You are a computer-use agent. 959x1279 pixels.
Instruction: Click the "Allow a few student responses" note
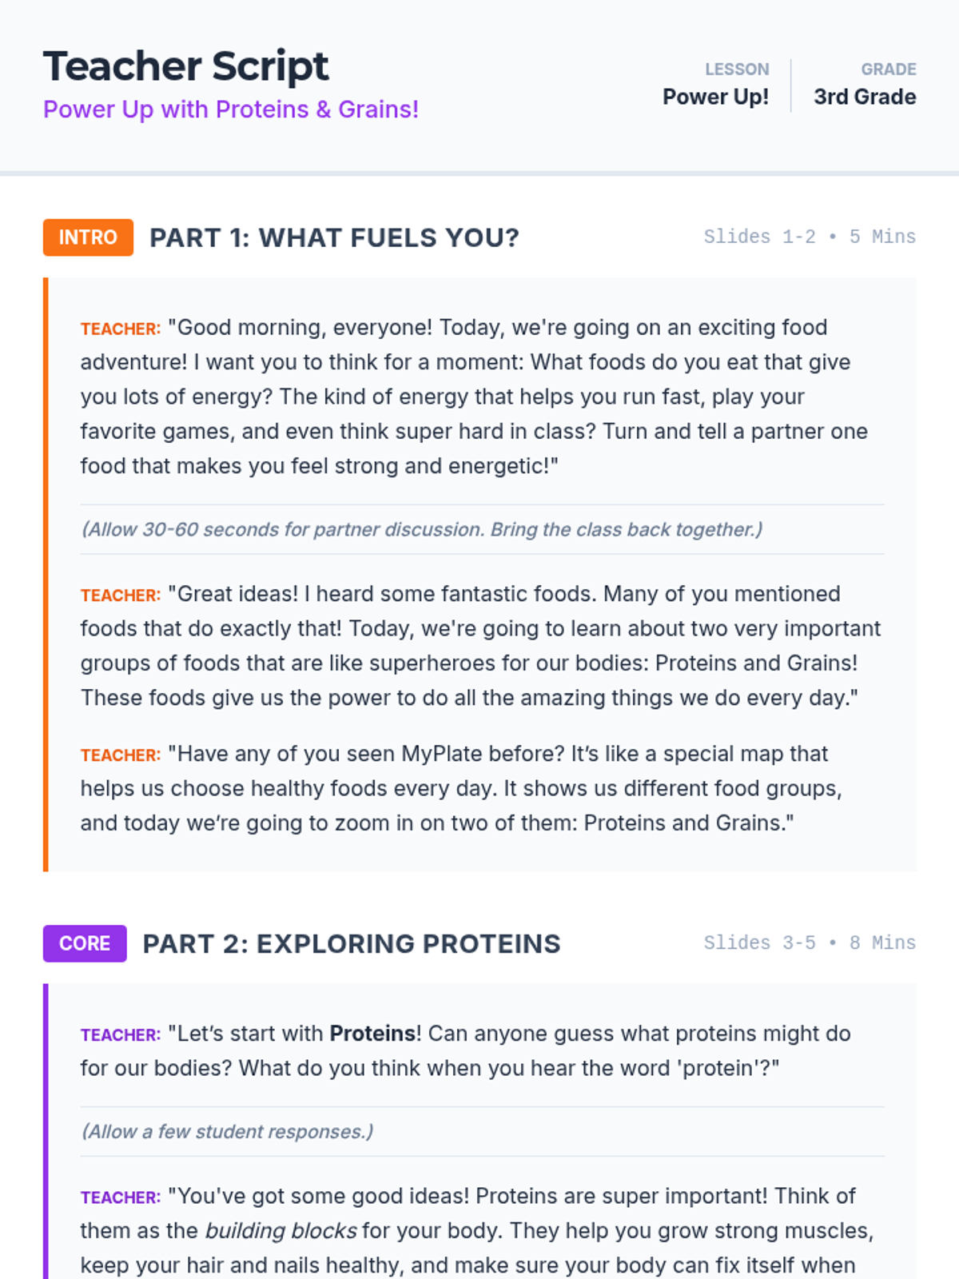tap(227, 1131)
